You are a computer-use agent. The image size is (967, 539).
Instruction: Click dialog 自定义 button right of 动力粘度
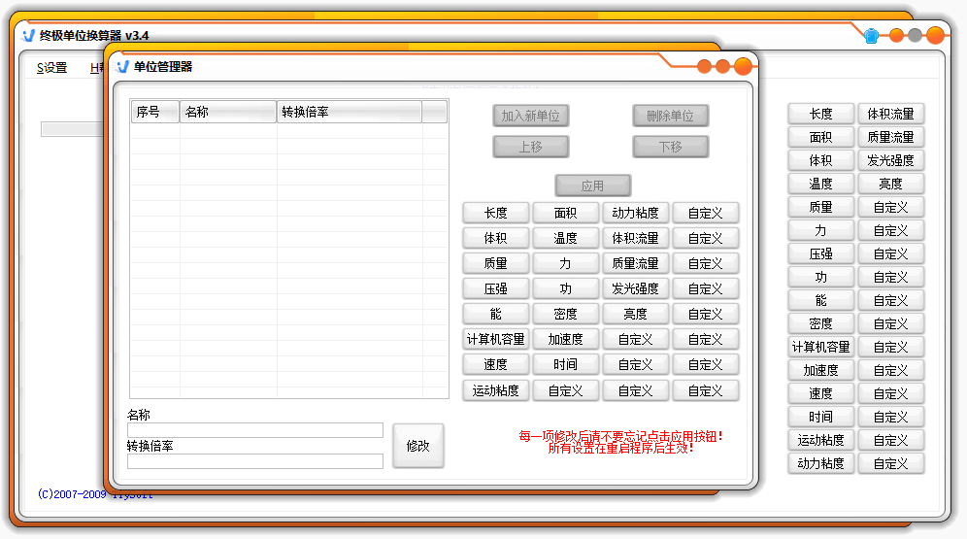pyautogui.click(x=706, y=213)
